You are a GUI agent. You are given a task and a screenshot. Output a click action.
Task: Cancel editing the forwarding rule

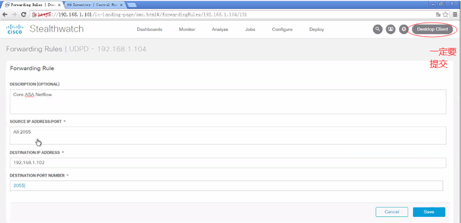pos(392,212)
